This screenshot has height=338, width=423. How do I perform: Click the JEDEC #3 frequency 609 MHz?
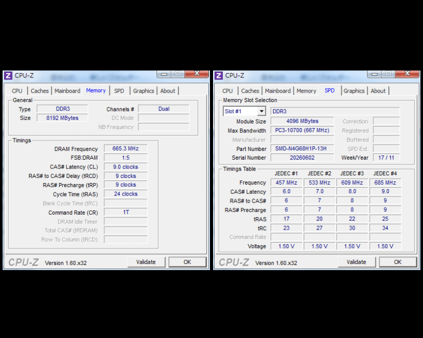pos(352,182)
